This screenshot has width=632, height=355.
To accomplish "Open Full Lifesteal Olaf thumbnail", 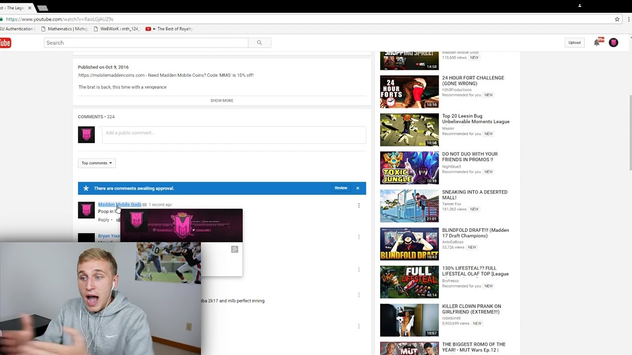I will [409, 282].
